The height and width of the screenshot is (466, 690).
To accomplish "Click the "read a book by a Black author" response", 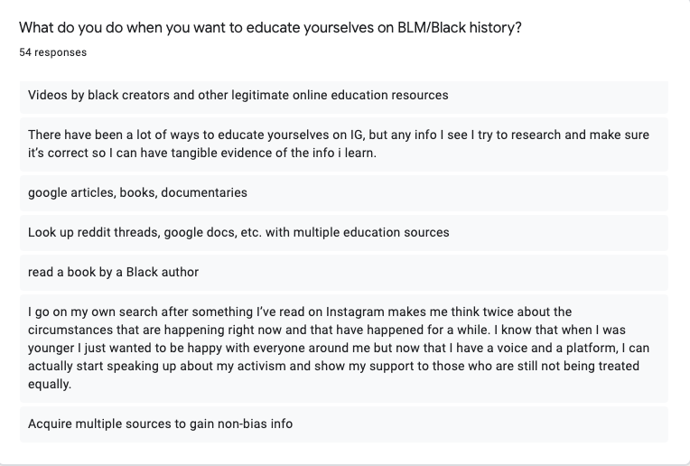I will 344,273.
